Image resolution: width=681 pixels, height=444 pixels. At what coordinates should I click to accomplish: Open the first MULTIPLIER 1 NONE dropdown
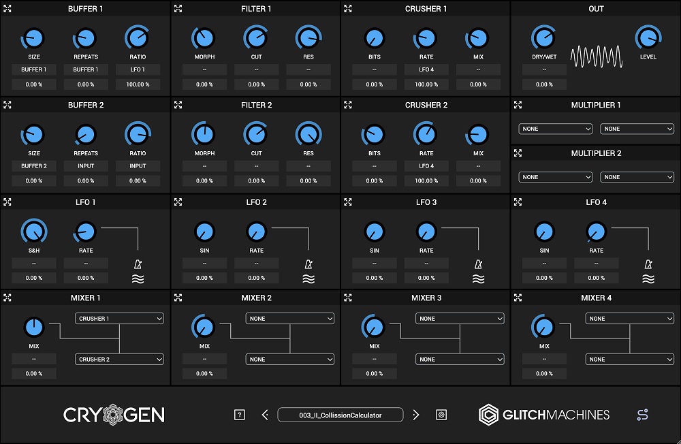click(554, 129)
